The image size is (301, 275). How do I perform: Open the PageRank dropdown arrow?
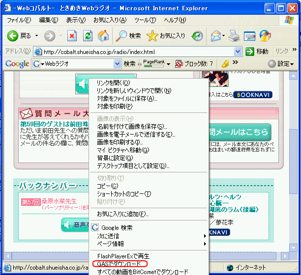tap(168, 64)
